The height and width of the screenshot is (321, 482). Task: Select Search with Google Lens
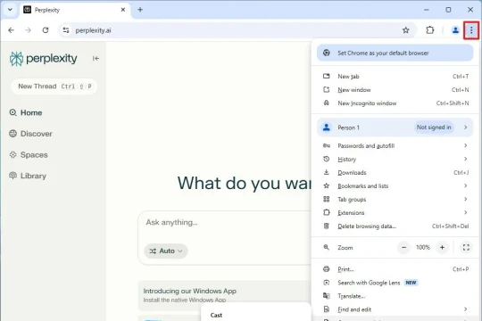tap(395, 283)
